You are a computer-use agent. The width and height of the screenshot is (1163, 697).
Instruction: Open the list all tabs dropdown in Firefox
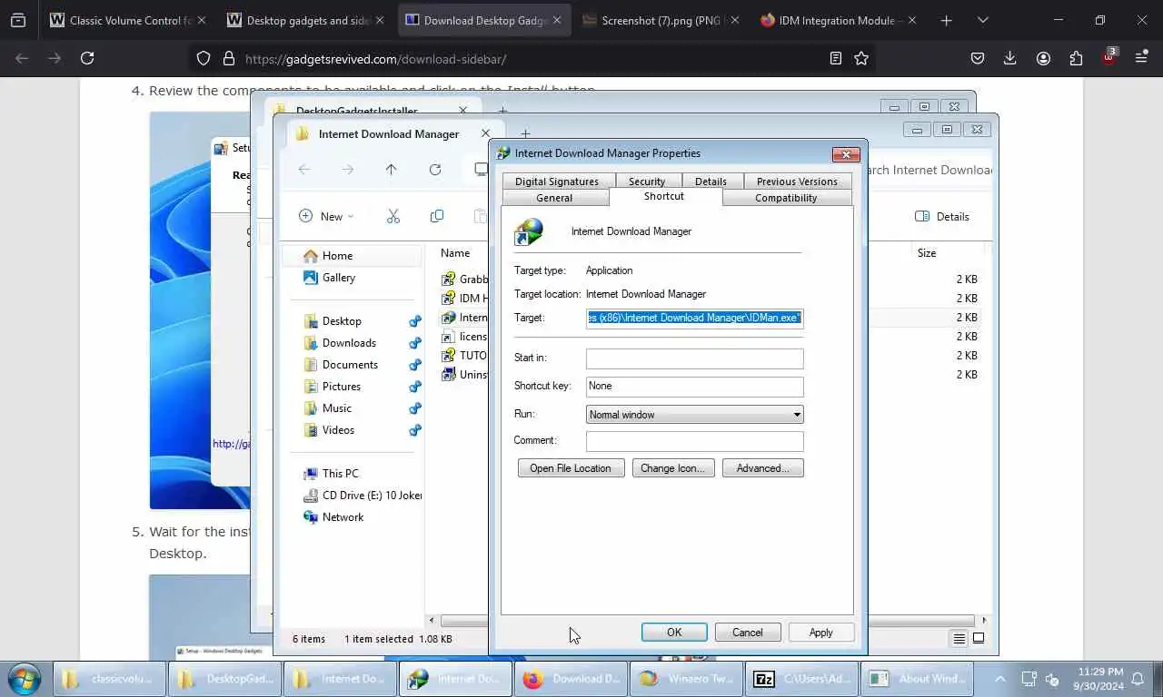point(982,20)
